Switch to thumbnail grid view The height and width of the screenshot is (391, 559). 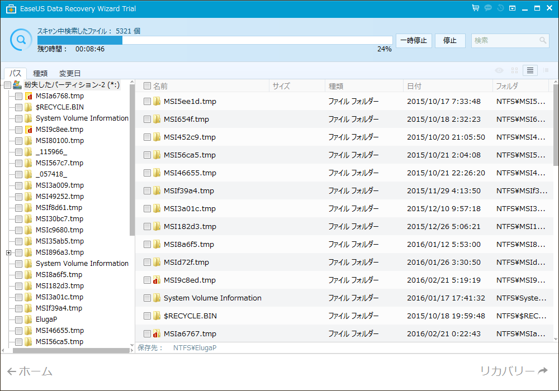[514, 70]
